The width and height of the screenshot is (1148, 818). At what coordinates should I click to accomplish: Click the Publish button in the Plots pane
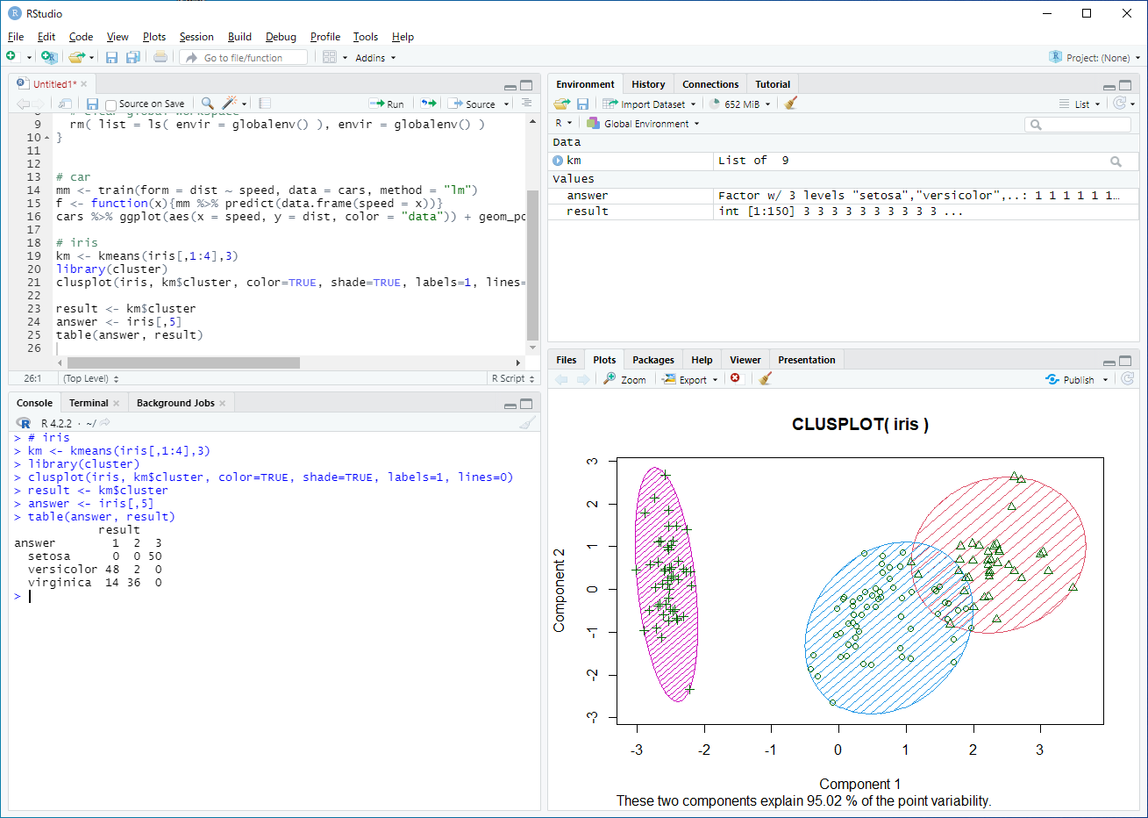click(1077, 379)
